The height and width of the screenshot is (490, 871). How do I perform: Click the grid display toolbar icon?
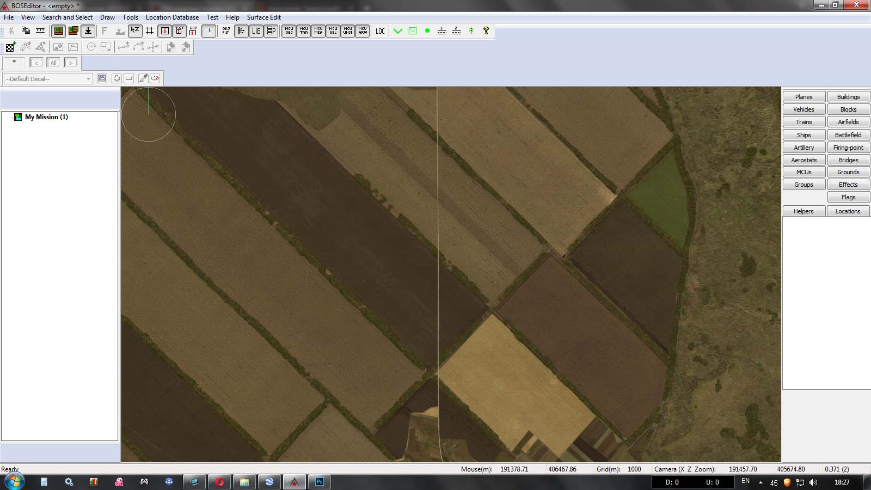[x=150, y=31]
